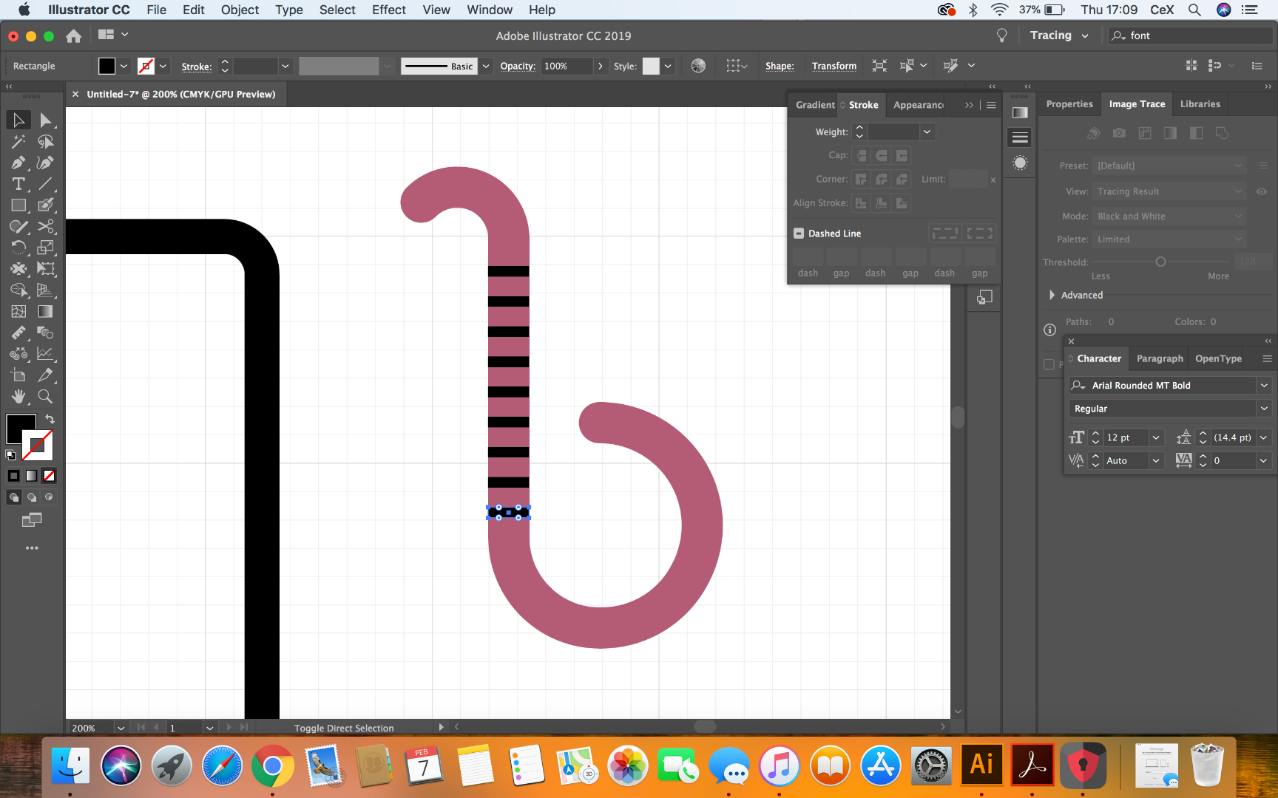The image size is (1278, 798).
Task: Select the Rectangle tool
Action: tap(18, 205)
